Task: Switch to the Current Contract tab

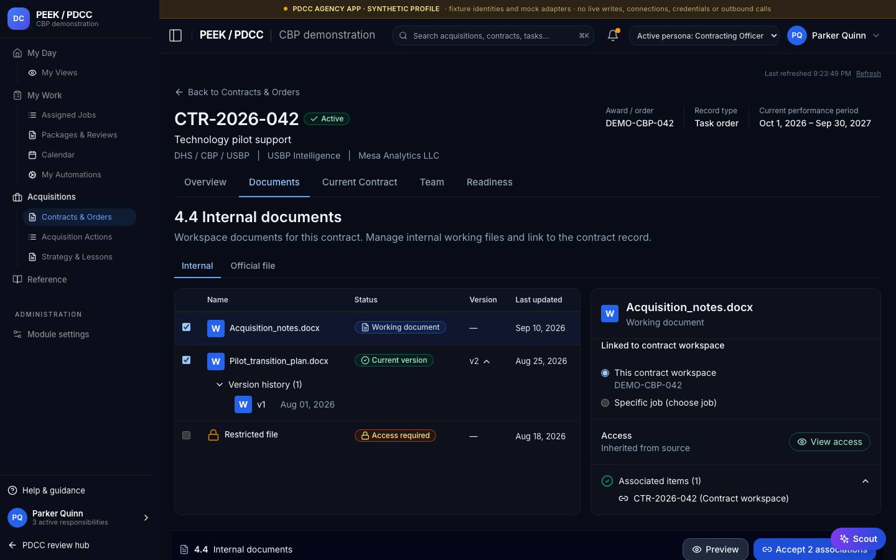Action: 360,182
